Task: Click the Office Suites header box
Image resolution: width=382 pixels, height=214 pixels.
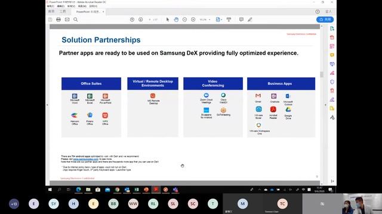Action: (91, 83)
